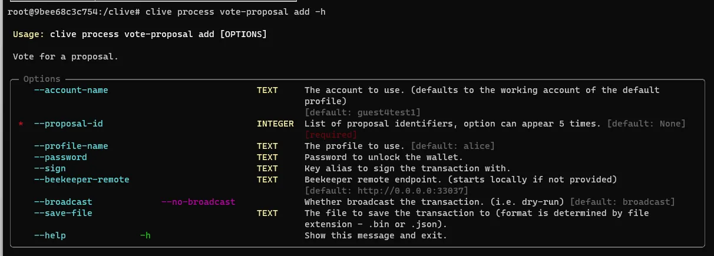Click the --beekeeper-remote option

pyautogui.click(x=82, y=179)
